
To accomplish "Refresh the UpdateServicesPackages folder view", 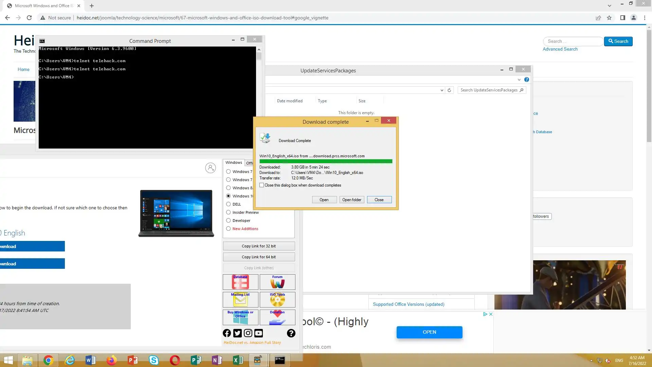I will [x=449, y=90].
